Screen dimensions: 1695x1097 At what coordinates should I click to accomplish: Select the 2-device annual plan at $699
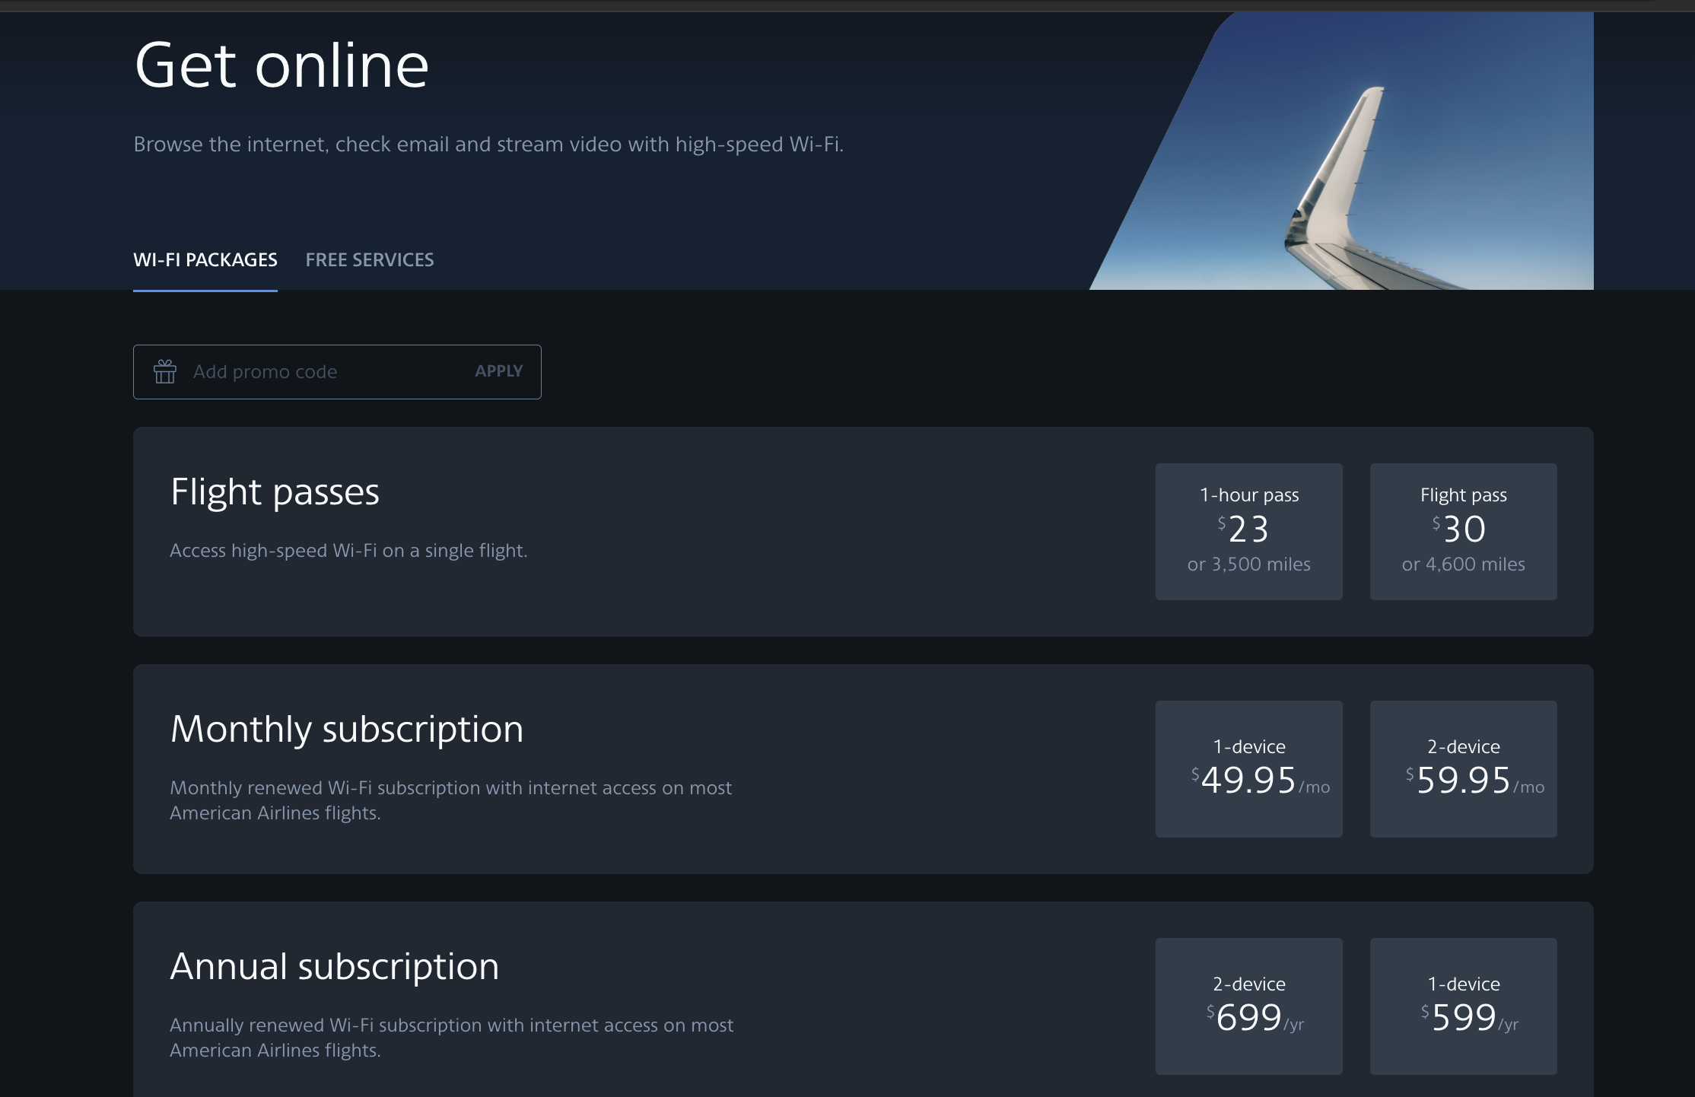(x=1249, y=1006)
